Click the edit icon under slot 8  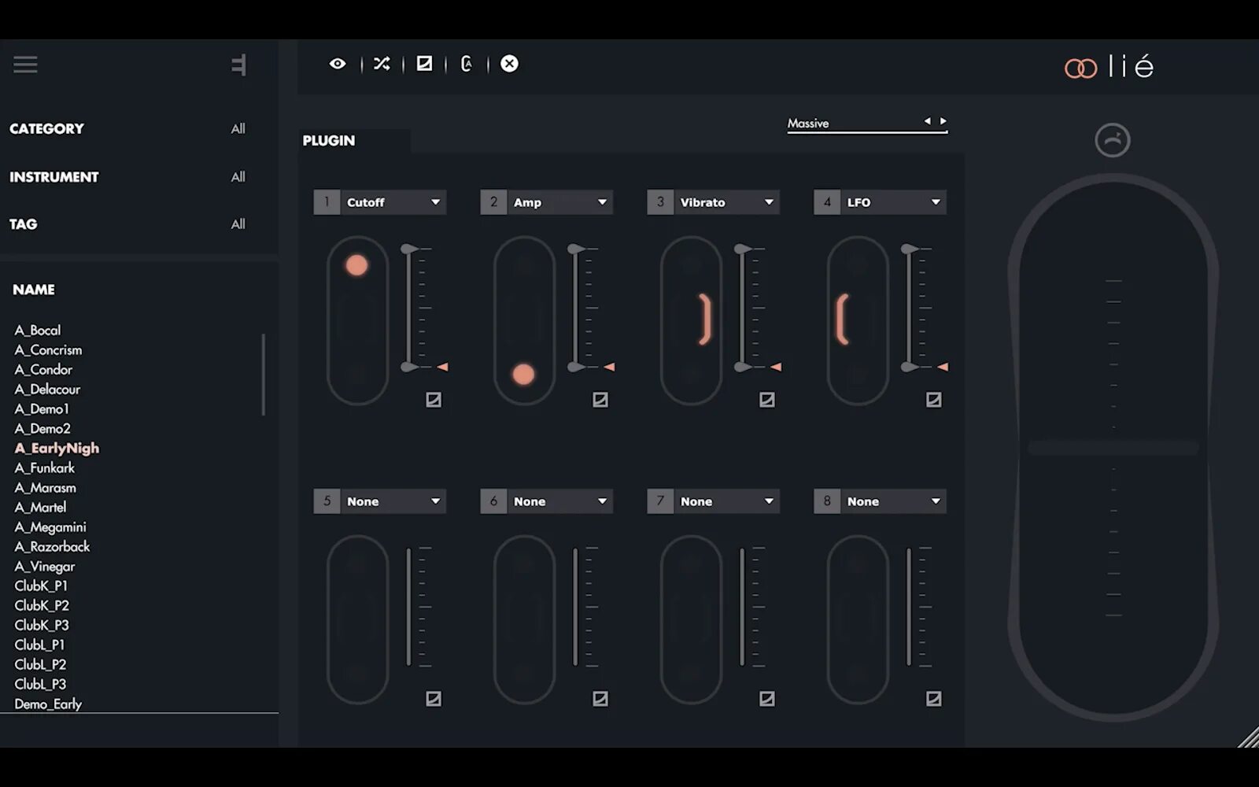(x=934, y=699)
